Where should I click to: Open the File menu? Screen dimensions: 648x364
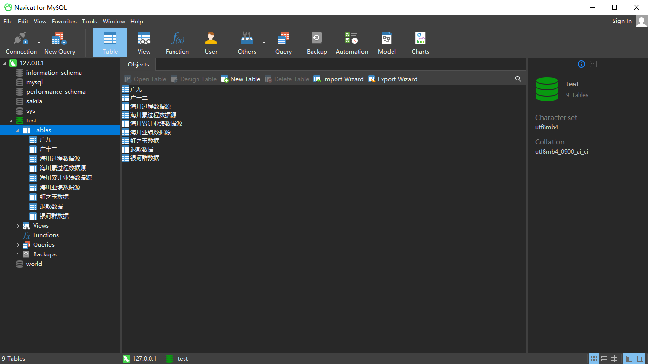click(8, 22)
